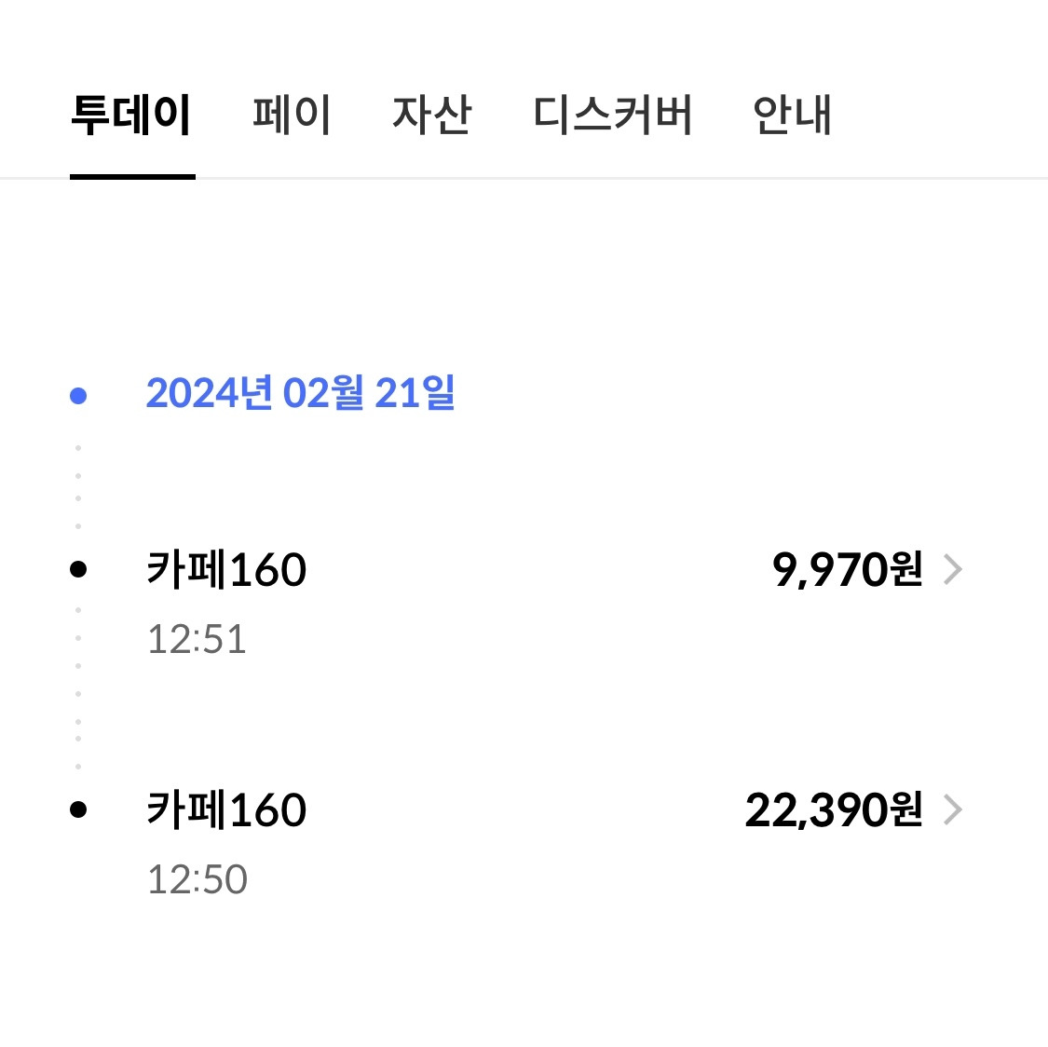The width and height of the screenshot is (1048, 1047).
Task: Select the active 투데이 tab
Action: click(x=132, y=114)
